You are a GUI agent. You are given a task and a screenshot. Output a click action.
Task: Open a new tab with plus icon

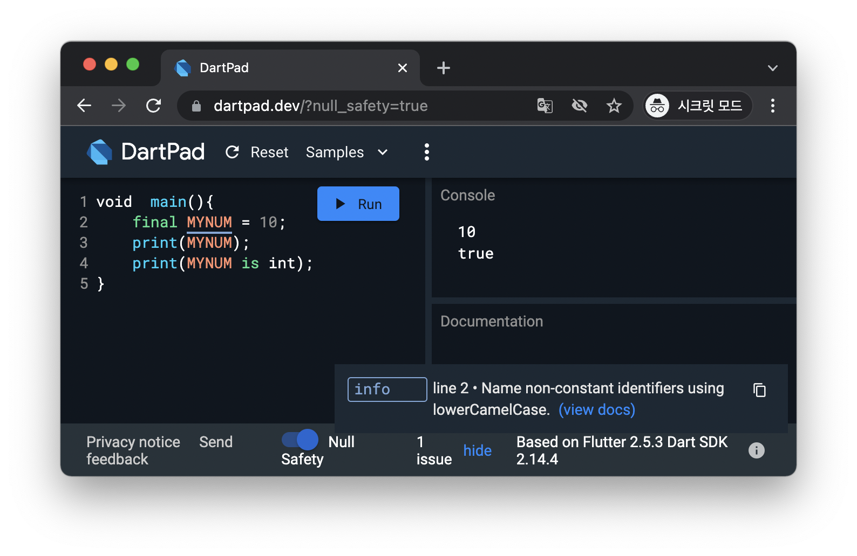point(444,68)
